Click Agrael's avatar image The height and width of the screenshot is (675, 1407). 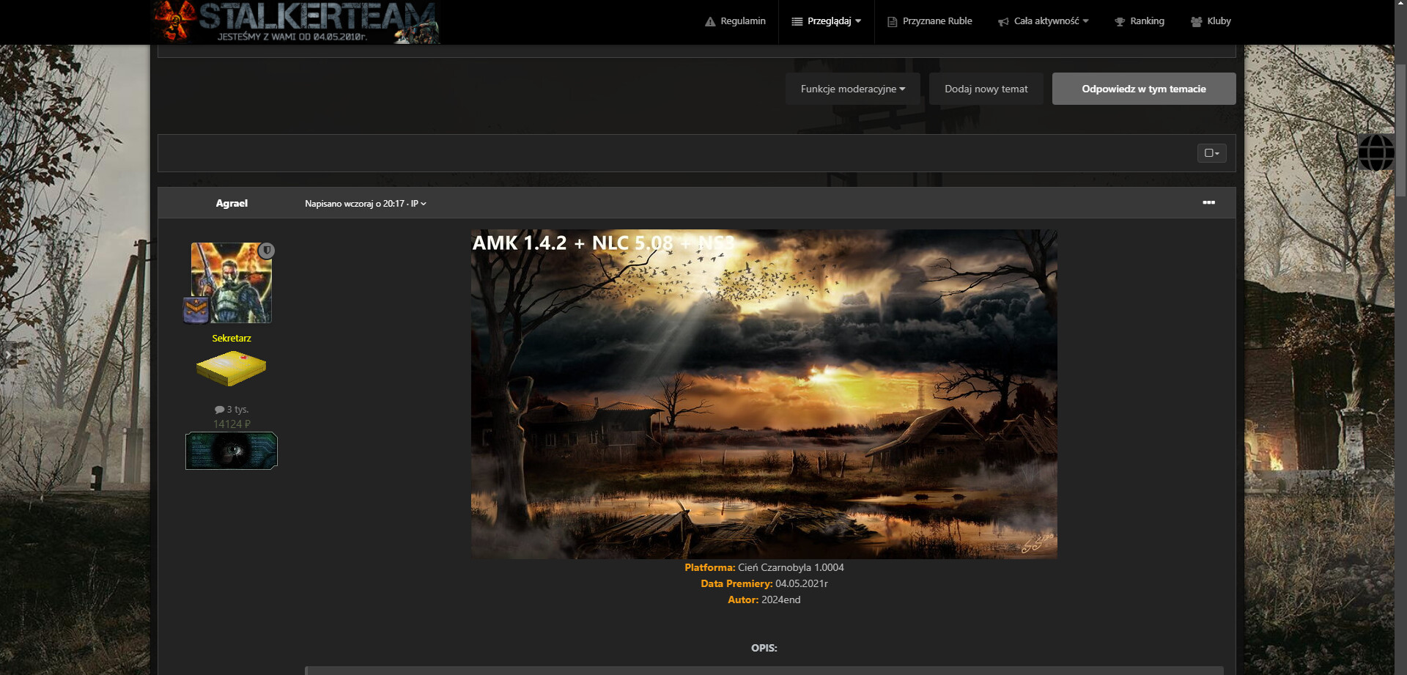(232, 283)
